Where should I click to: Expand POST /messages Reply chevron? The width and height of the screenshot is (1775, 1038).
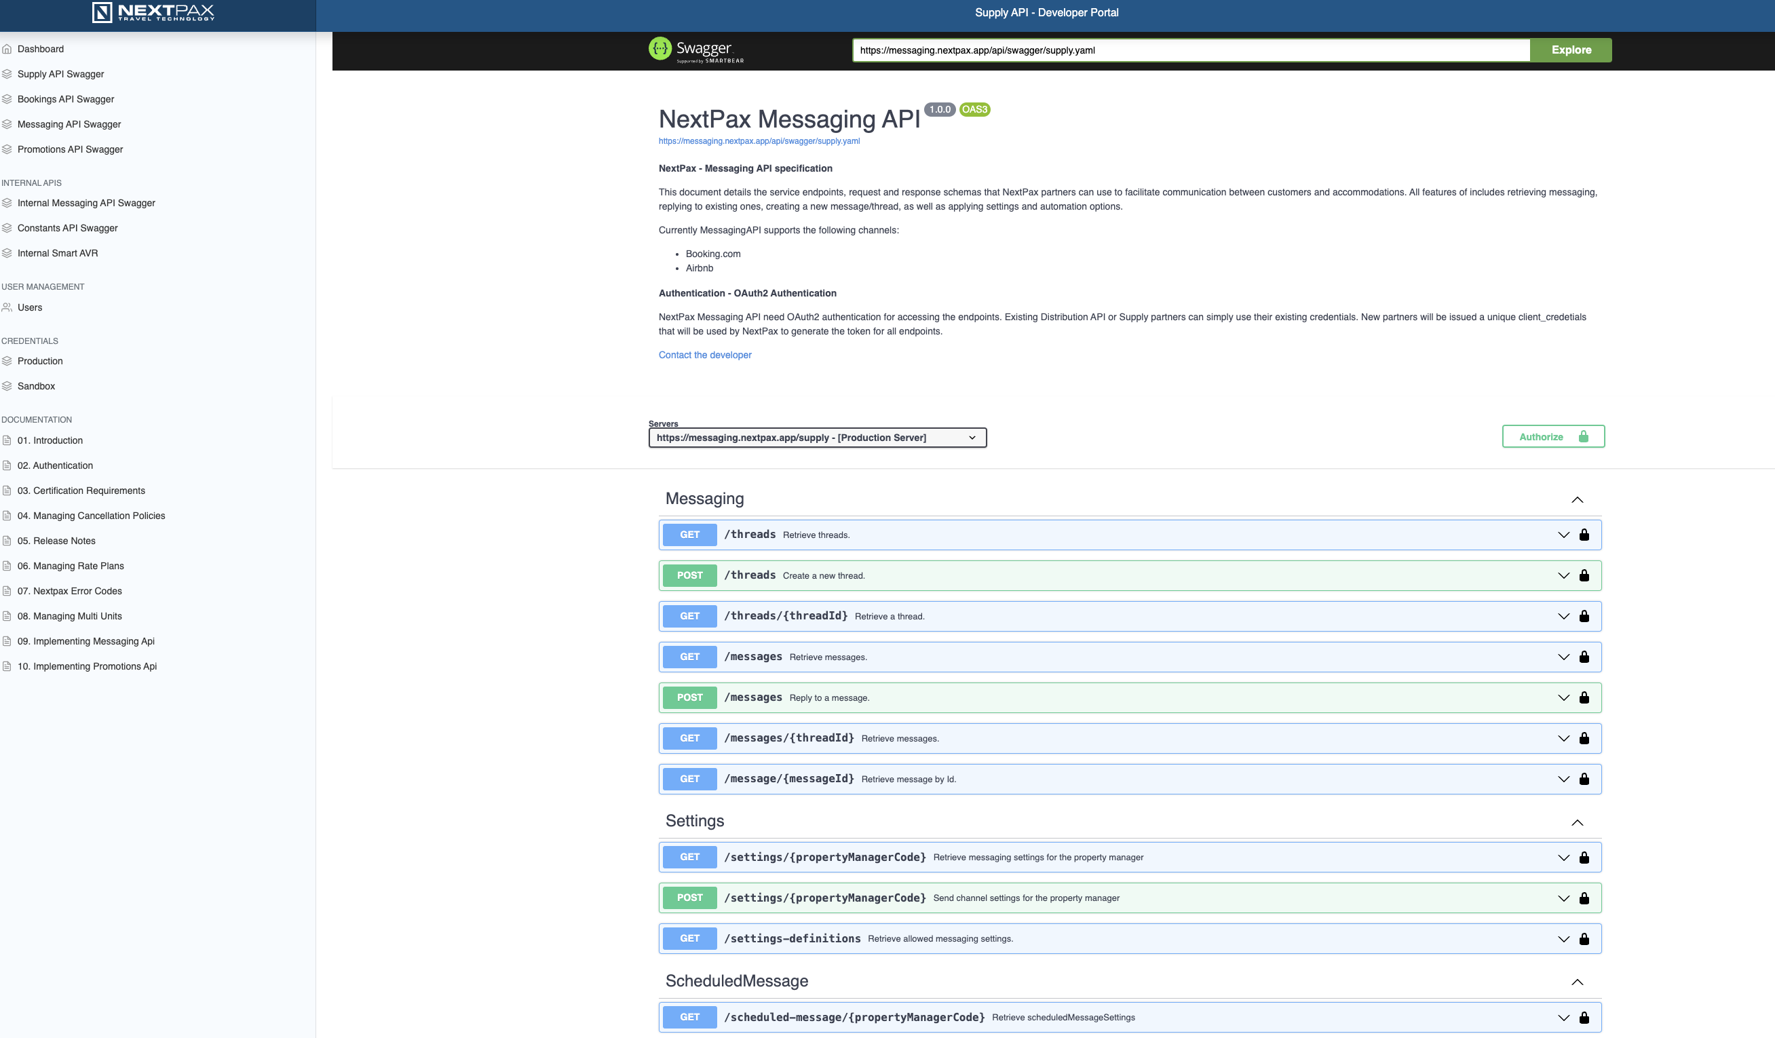coord(1564,698)
